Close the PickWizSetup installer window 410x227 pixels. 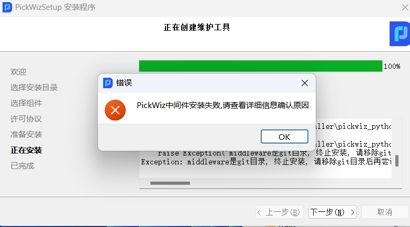405,7
